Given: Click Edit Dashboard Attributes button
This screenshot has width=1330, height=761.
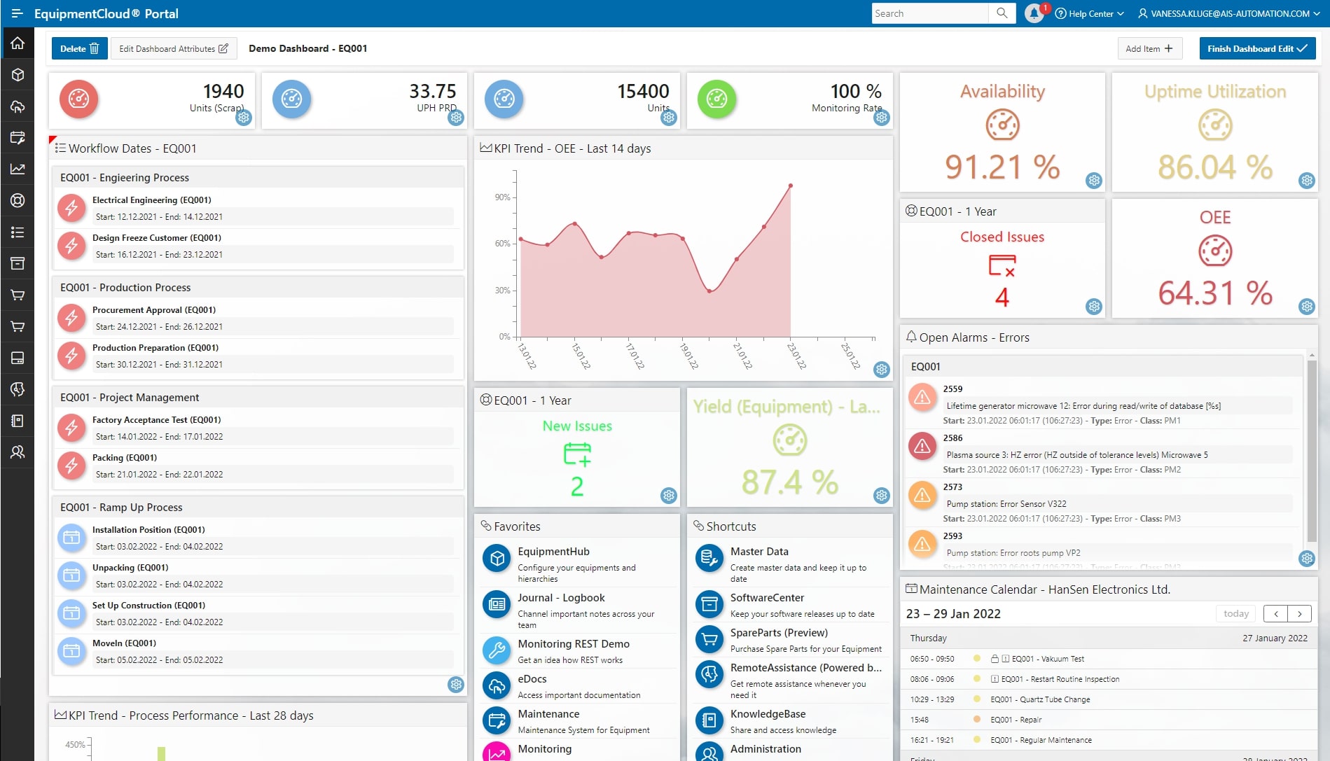Looking at the screenshot, I should pyautogui.click(x=173, y=48).
